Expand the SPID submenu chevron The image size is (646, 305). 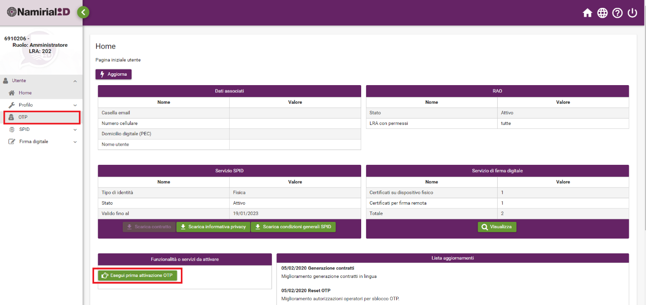[x=75, y=129]
